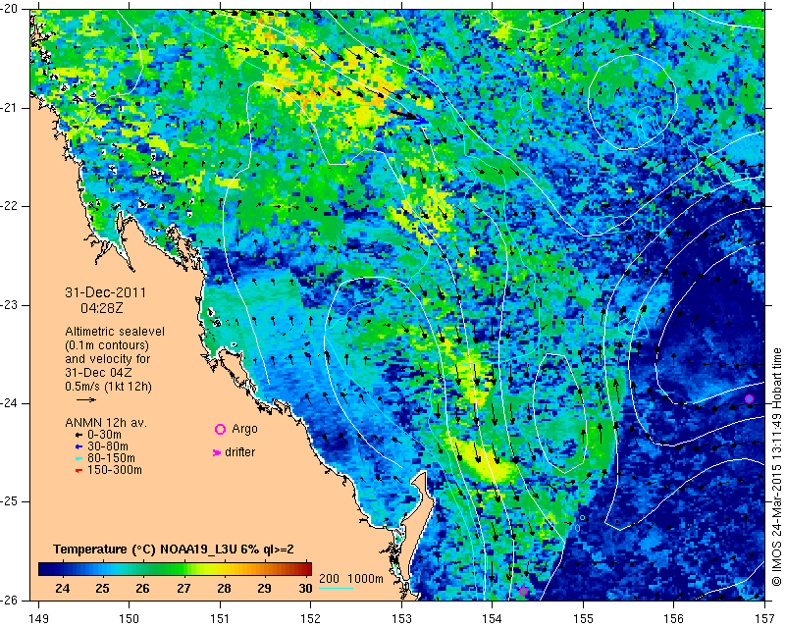
Task: Click the latitude axis label '-25'
Action: (x=10, y=501)
